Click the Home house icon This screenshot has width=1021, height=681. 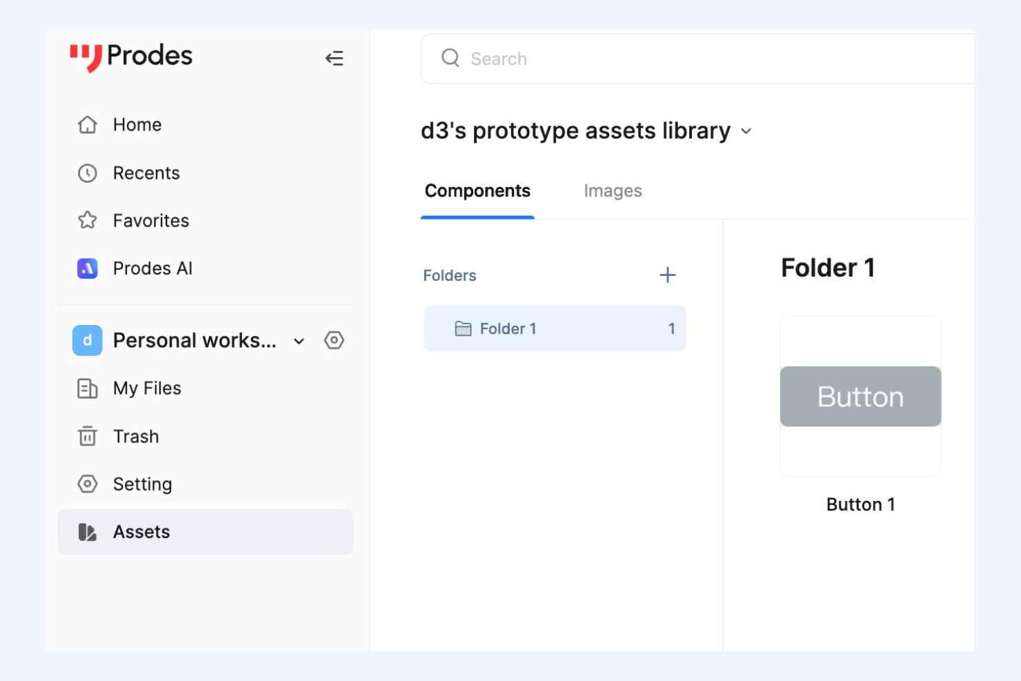[88, 125]
